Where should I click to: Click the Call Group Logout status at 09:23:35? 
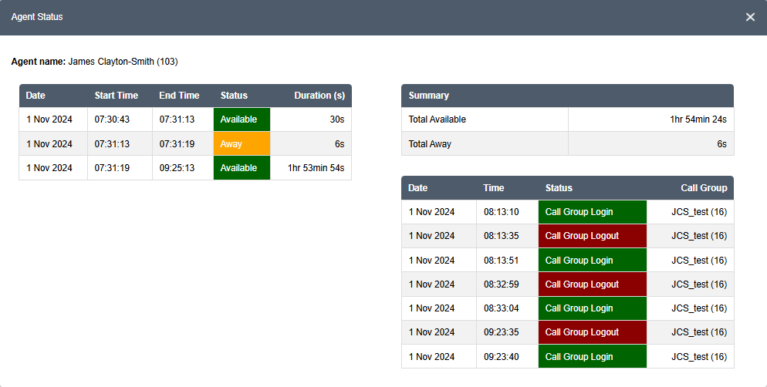pyautogui.click(x=593, y=331)
